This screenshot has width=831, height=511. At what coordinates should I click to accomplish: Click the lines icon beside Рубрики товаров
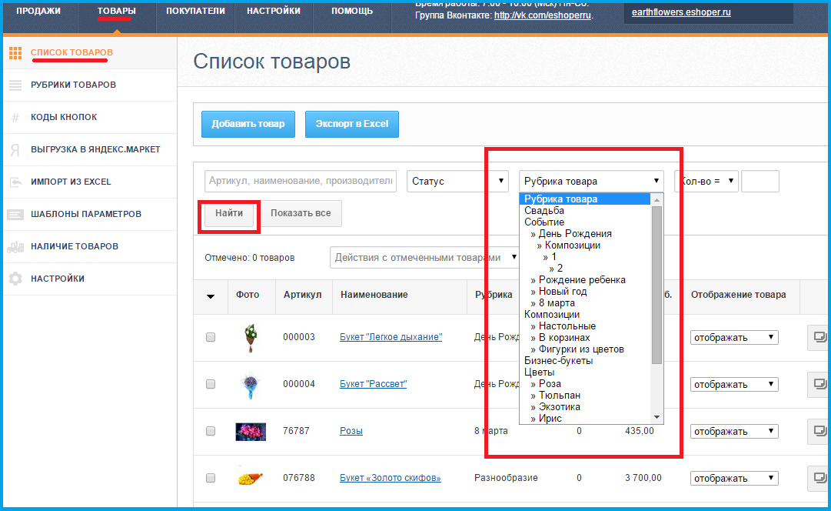coord(15,85)
